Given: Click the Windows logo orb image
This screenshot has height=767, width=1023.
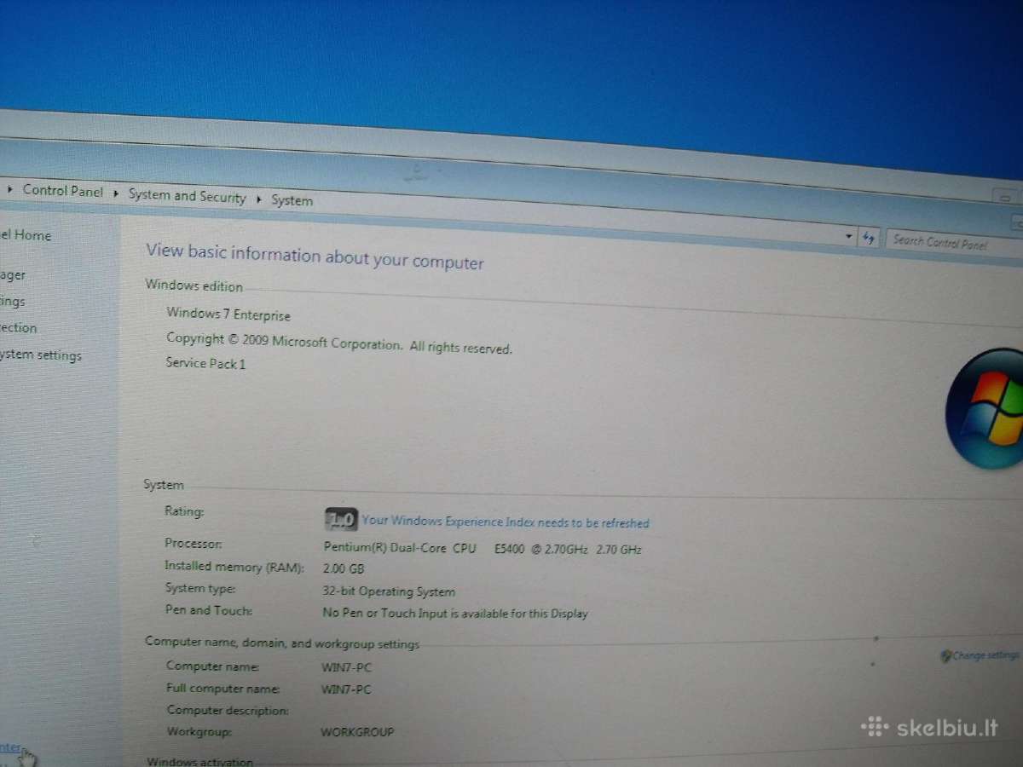Looking at the screenshot, I should (x=986, y=408).
